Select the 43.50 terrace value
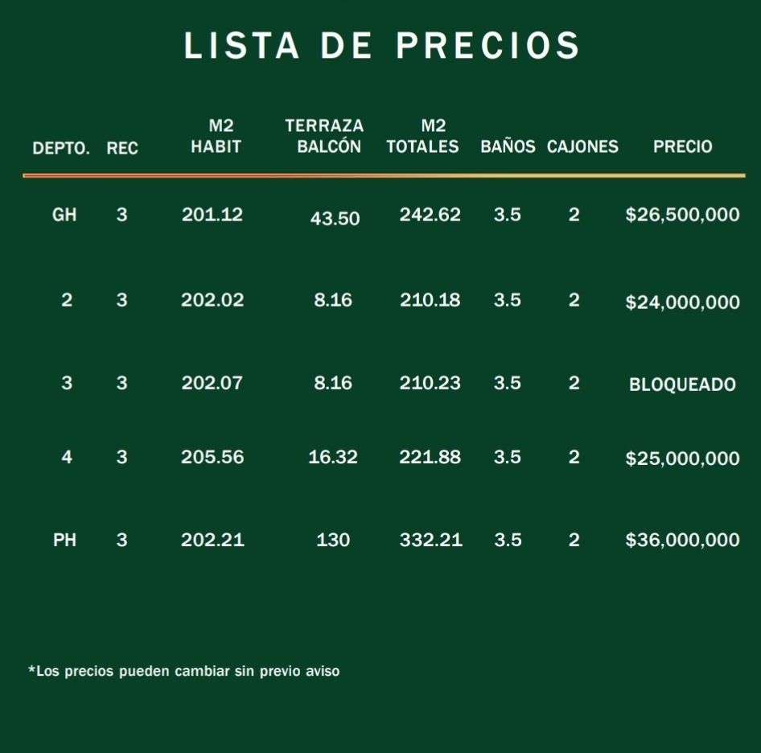 (335, 219)
